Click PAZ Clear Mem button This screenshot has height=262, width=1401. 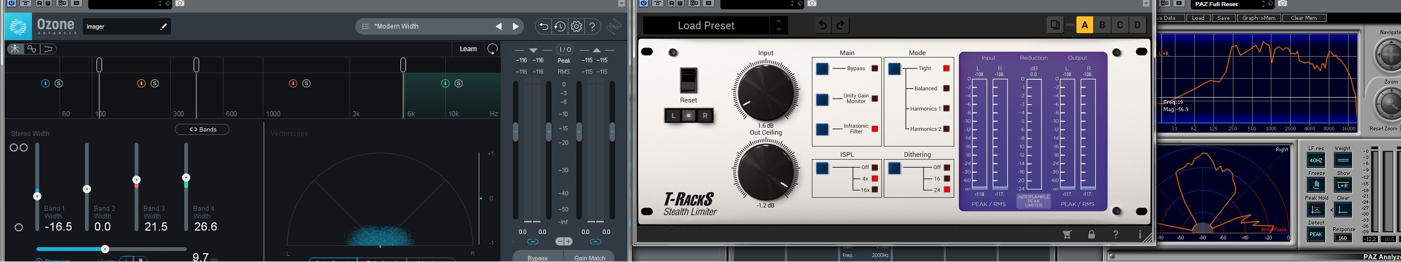pos(1304,18)
